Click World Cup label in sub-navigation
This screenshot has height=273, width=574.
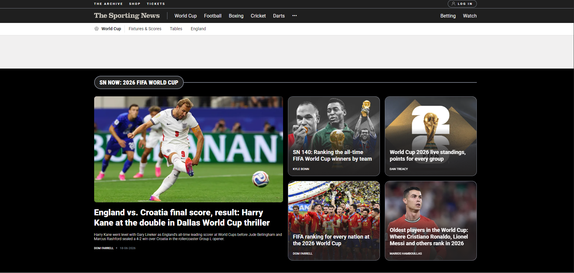pyautogui.click(x=111, y=29)
